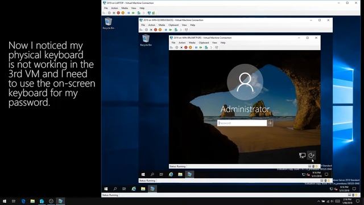Open Help menu in LAPTOP VM window
The width and height of the screenshot is (364, 205).
coord(142,8)
